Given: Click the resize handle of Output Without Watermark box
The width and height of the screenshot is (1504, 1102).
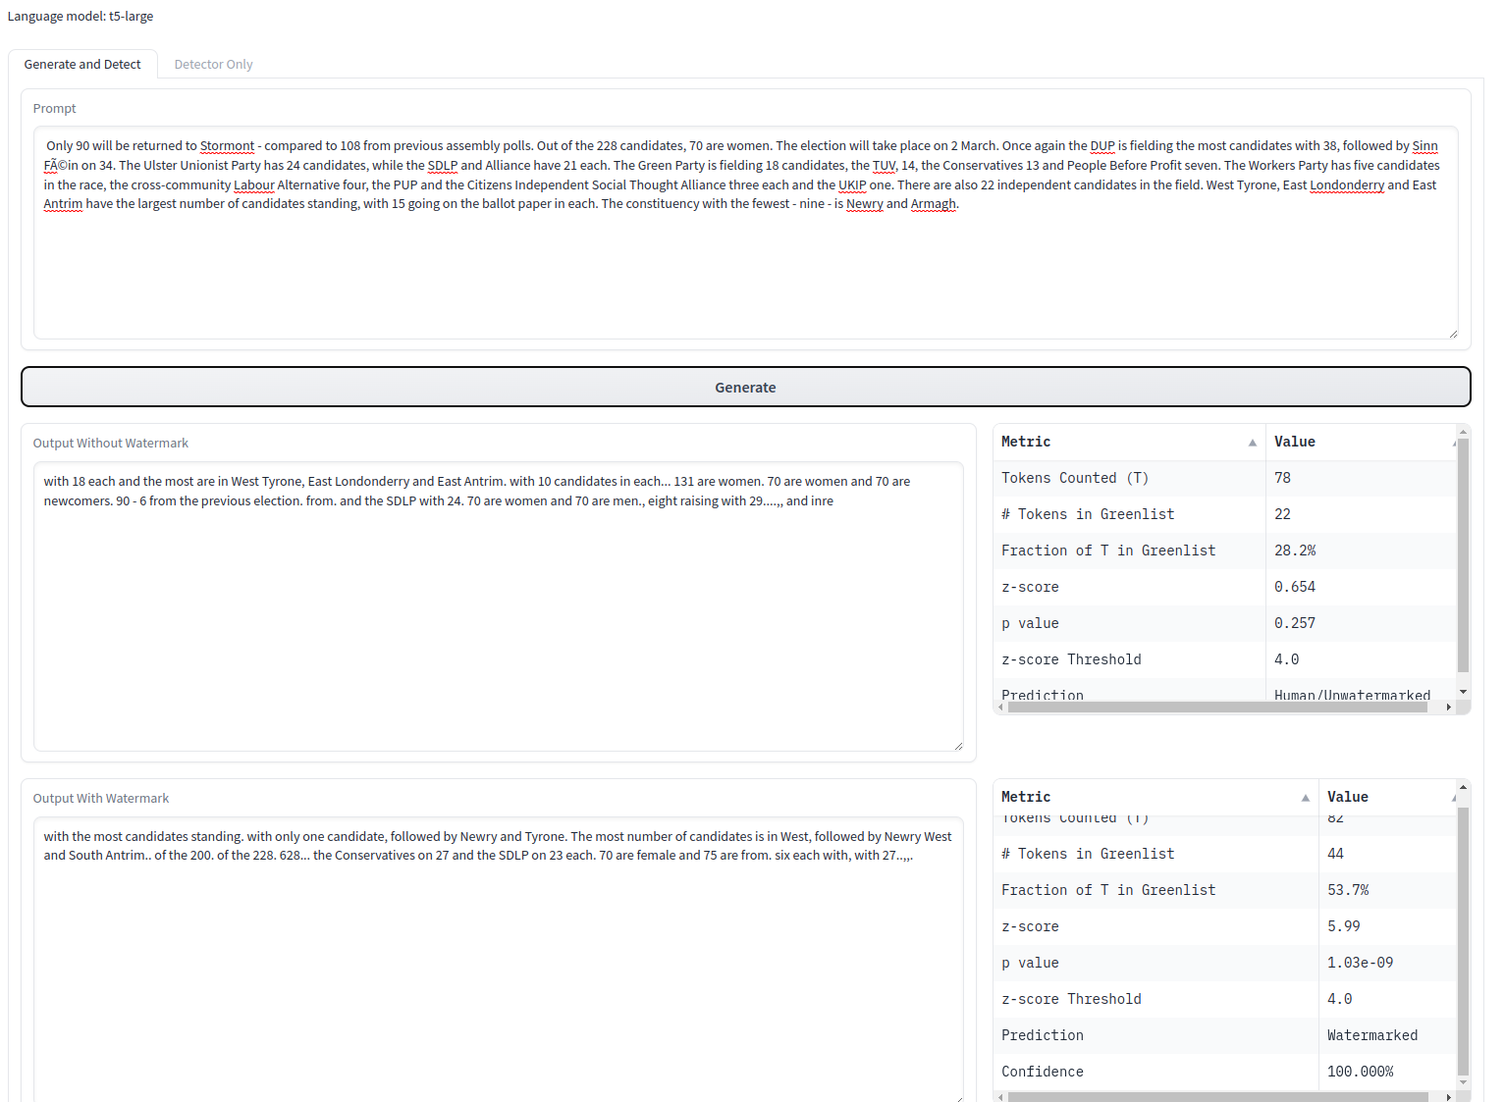Looking at the screenshot, I should tap(958, 746).
